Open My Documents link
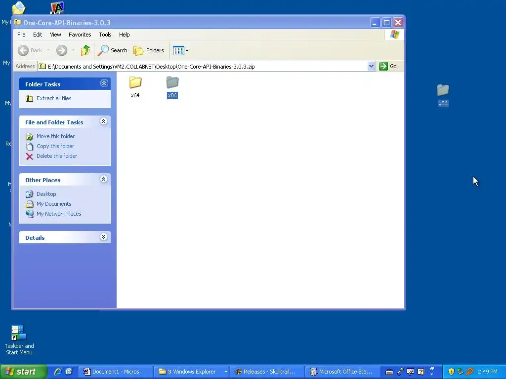The image size is (506, 379). click(x=54, y=204)
